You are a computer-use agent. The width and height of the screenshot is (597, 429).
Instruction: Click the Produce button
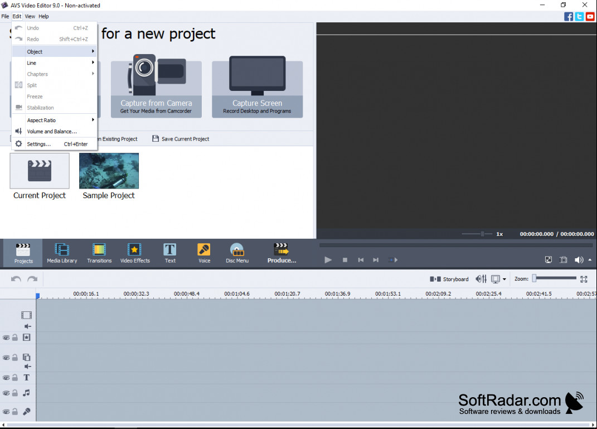(x=281, y=253)
